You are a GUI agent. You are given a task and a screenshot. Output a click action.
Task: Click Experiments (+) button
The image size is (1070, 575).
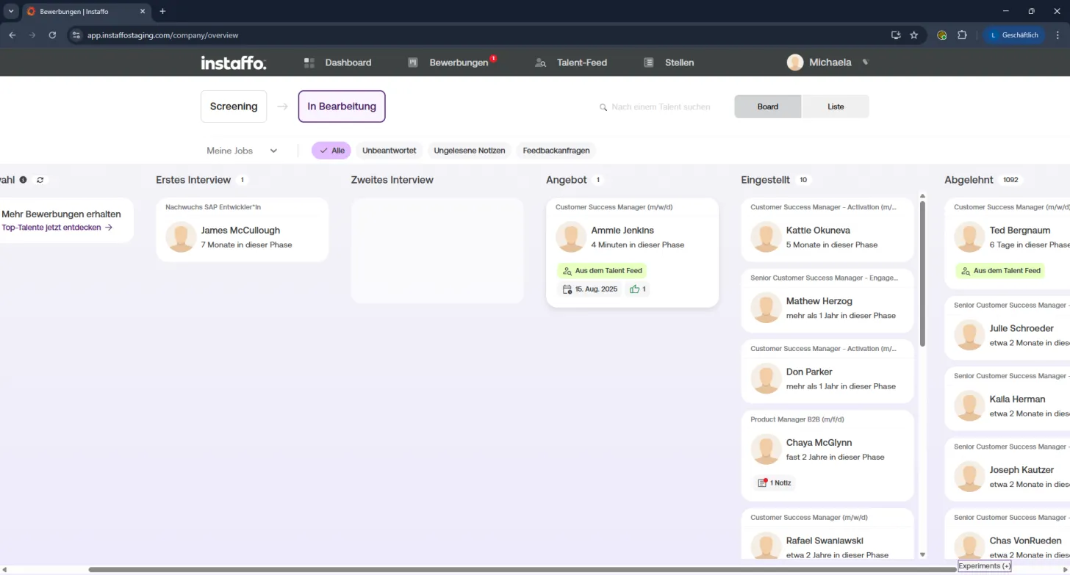click(x=985, y=566)
